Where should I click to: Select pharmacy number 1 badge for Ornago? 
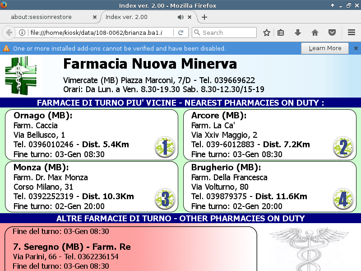pyautogui.click(x=165, y=147)
